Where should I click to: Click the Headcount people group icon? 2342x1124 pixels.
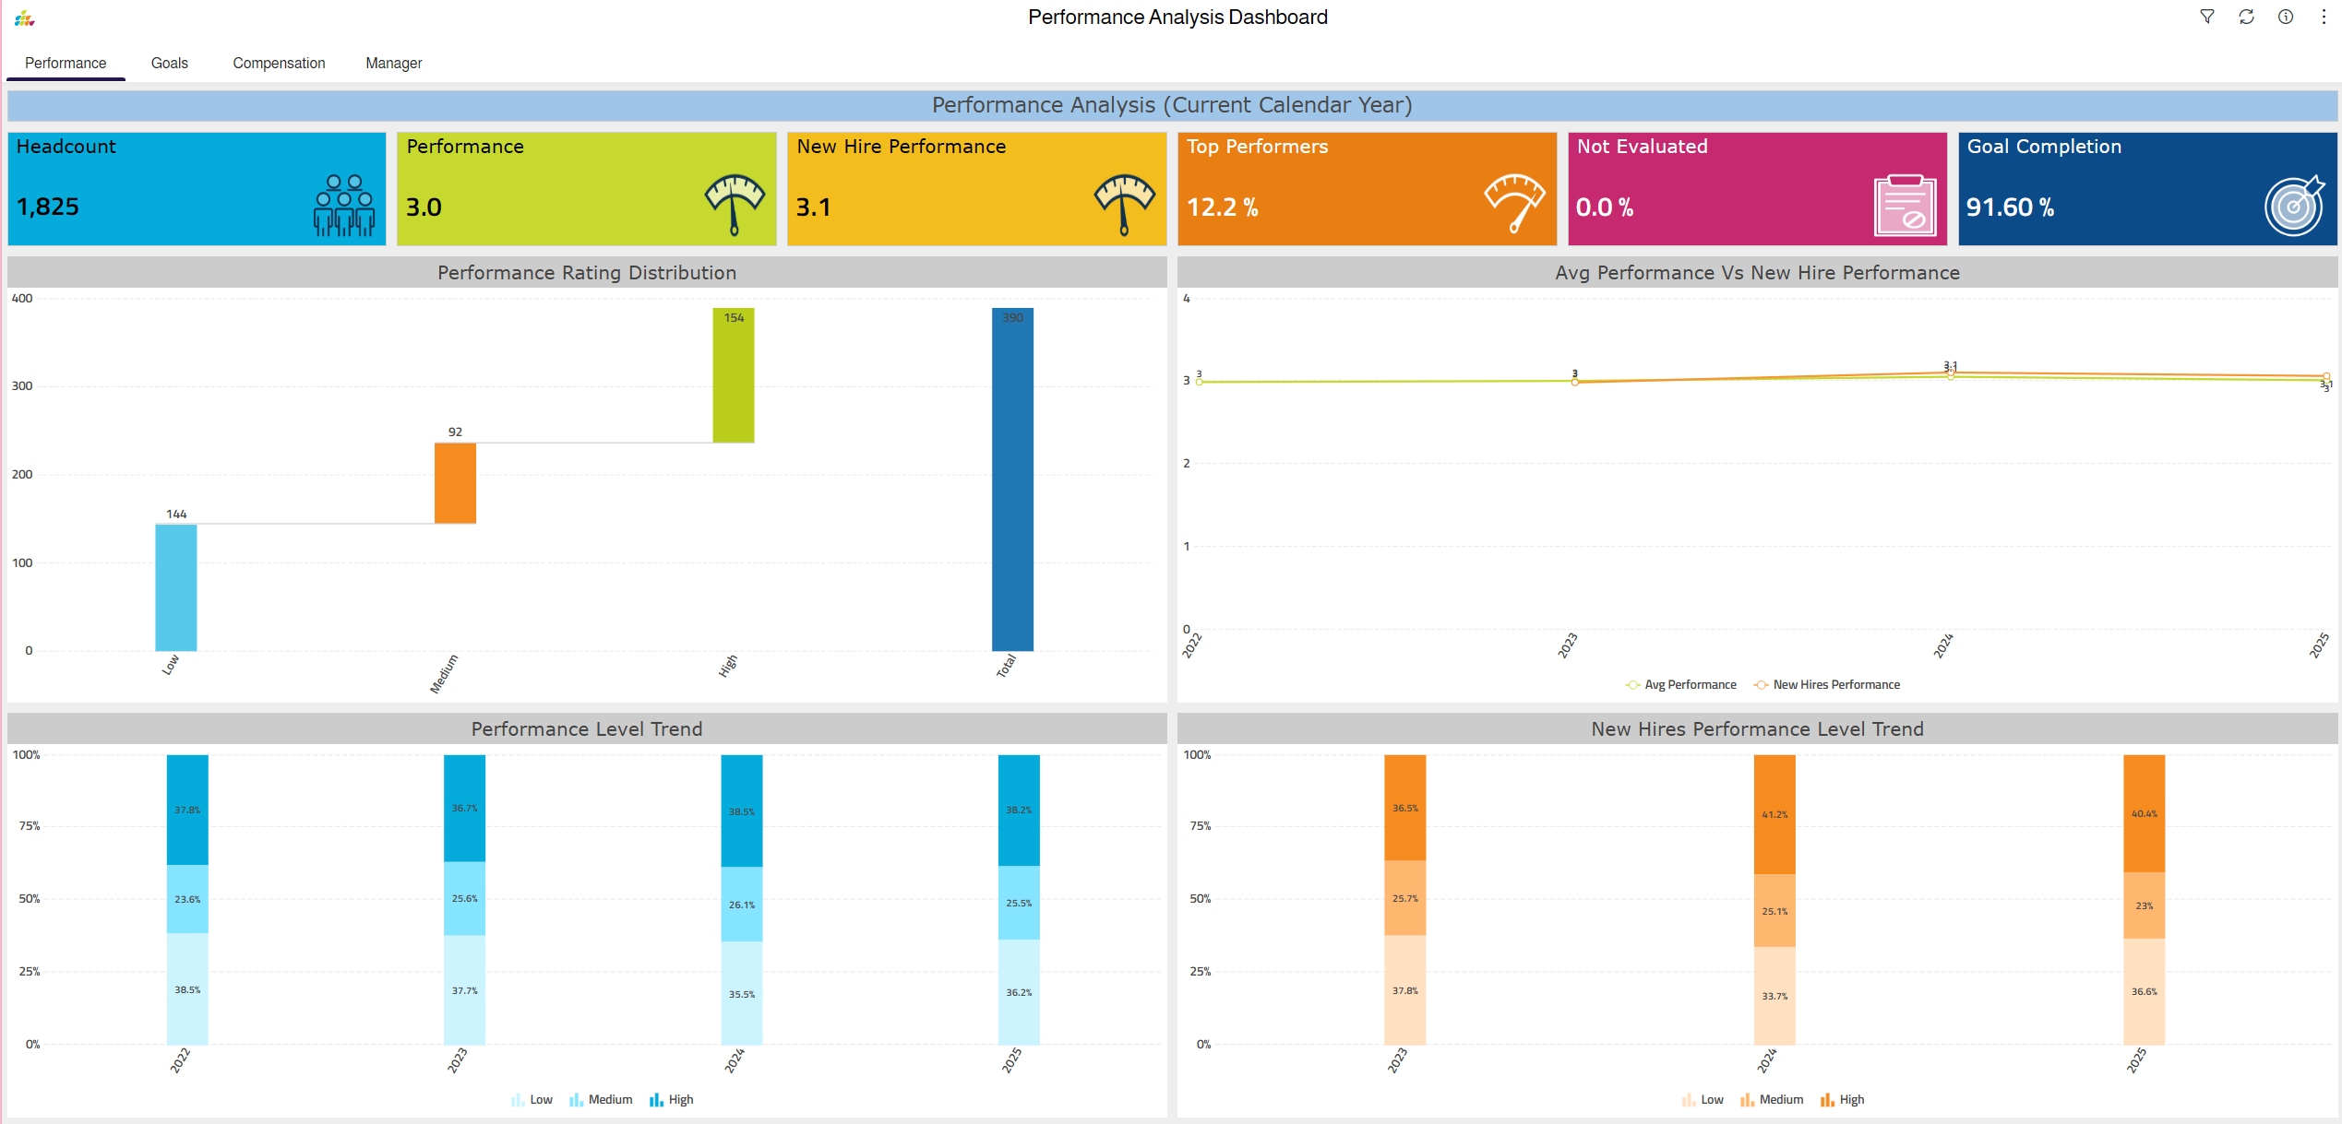[x=343, y=205]
